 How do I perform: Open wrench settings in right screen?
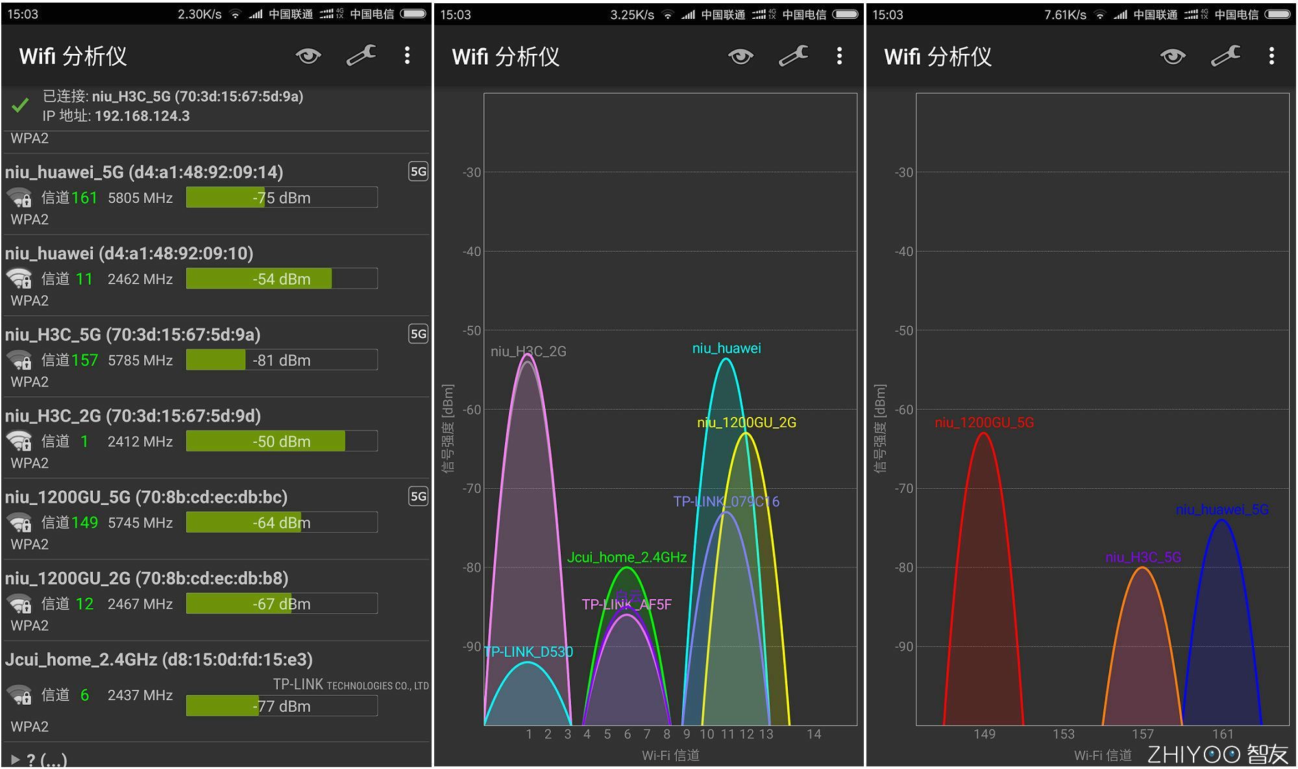pyautogui.click(x=1225, y=56)
